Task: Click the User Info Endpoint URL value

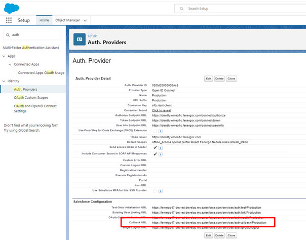Action: (x=188, y=126)
